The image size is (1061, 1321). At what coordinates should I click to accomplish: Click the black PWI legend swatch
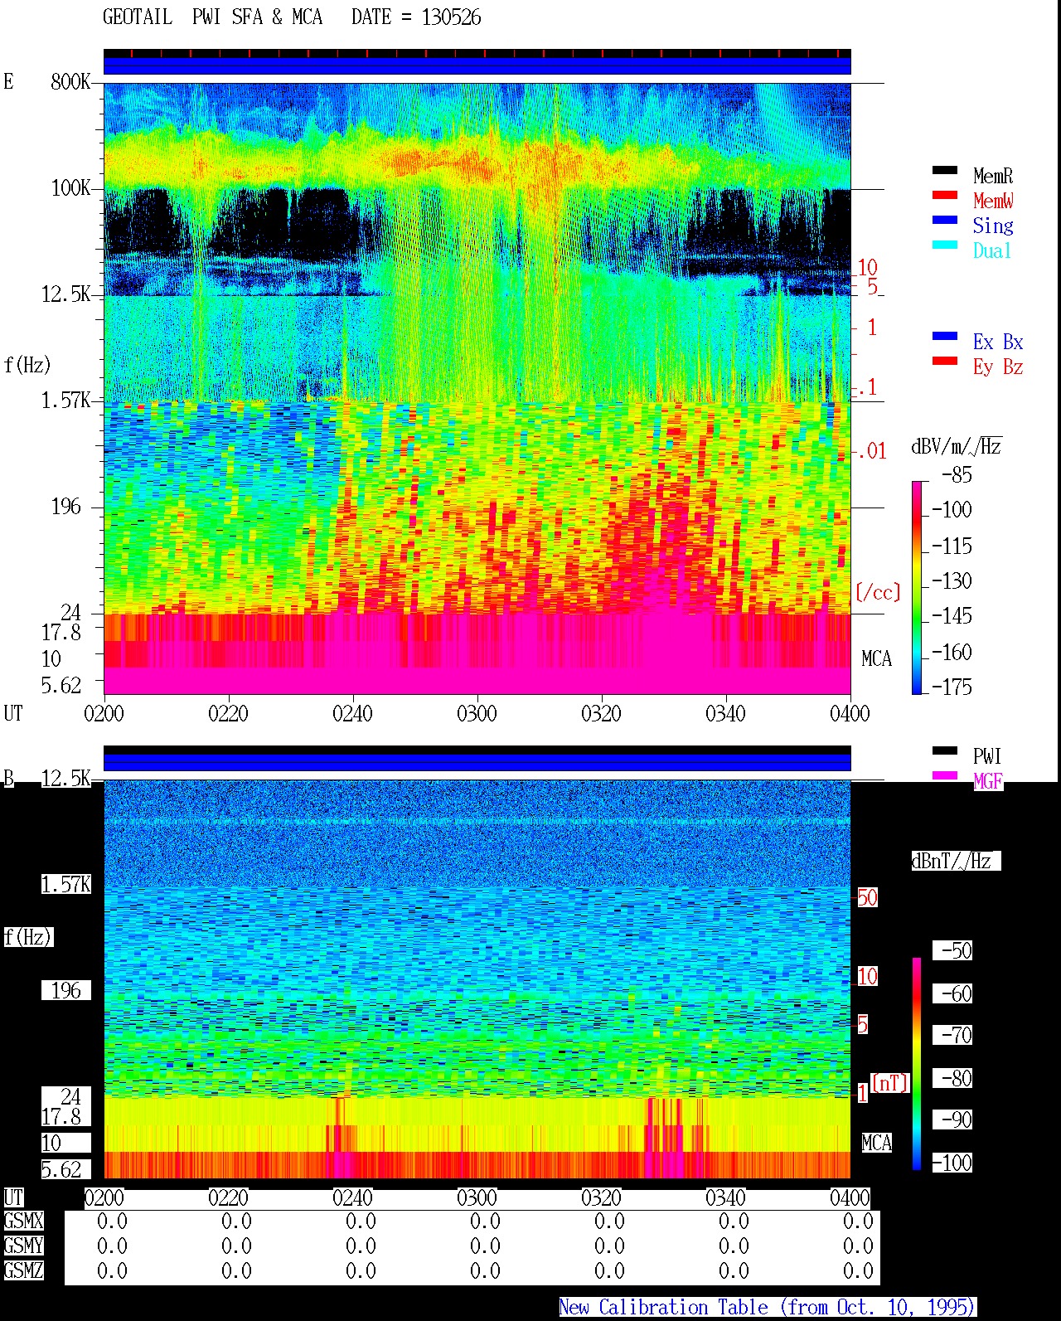[945, 750]
